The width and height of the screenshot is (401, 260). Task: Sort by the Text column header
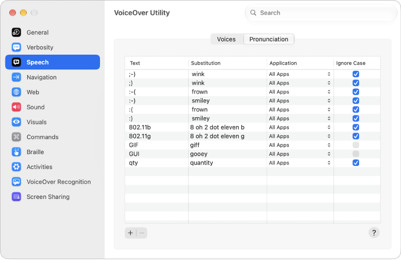[x=157, y=63]
